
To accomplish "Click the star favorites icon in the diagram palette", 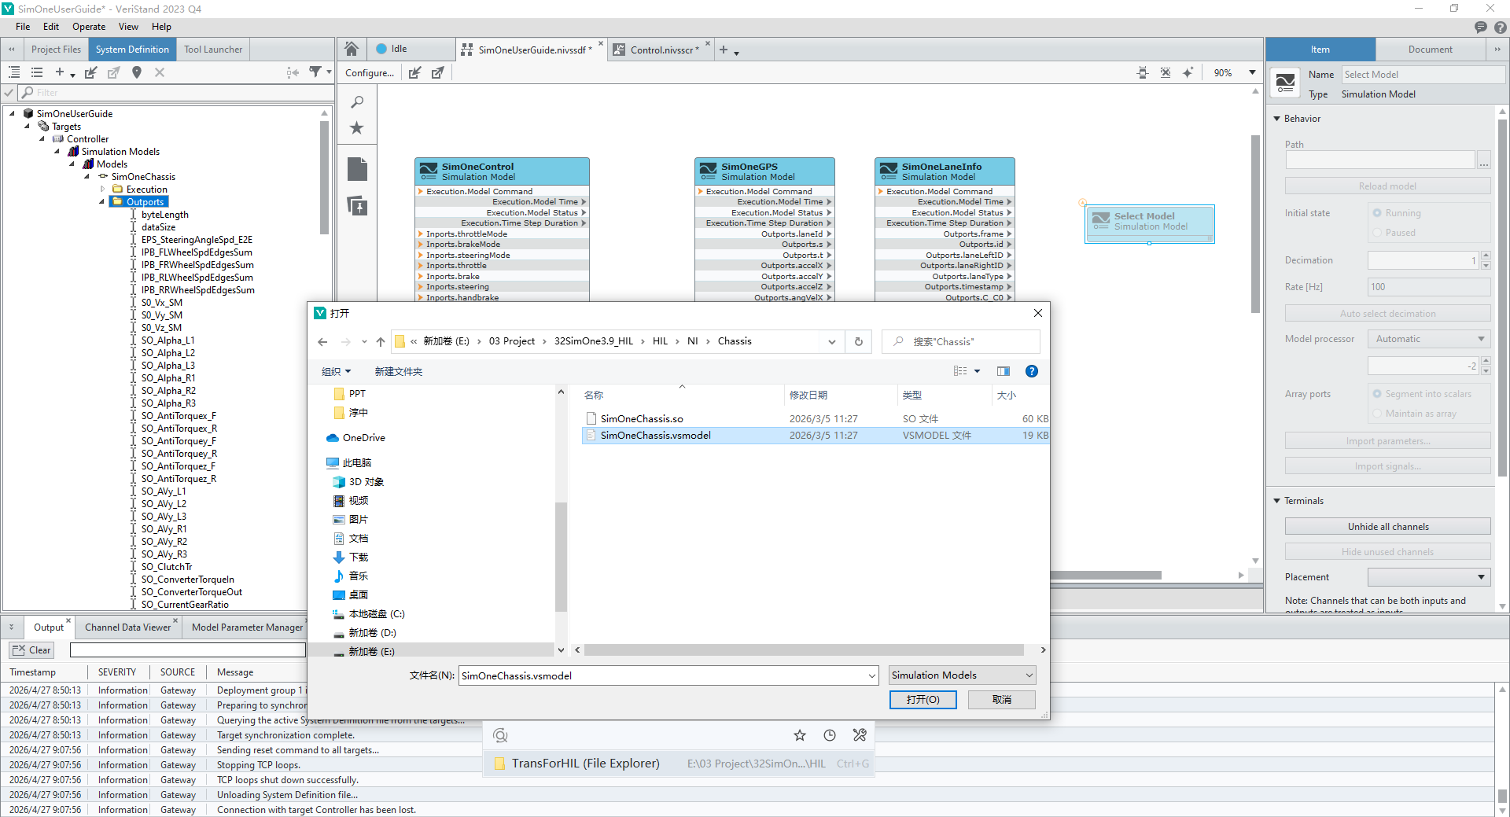I will 357,128.
